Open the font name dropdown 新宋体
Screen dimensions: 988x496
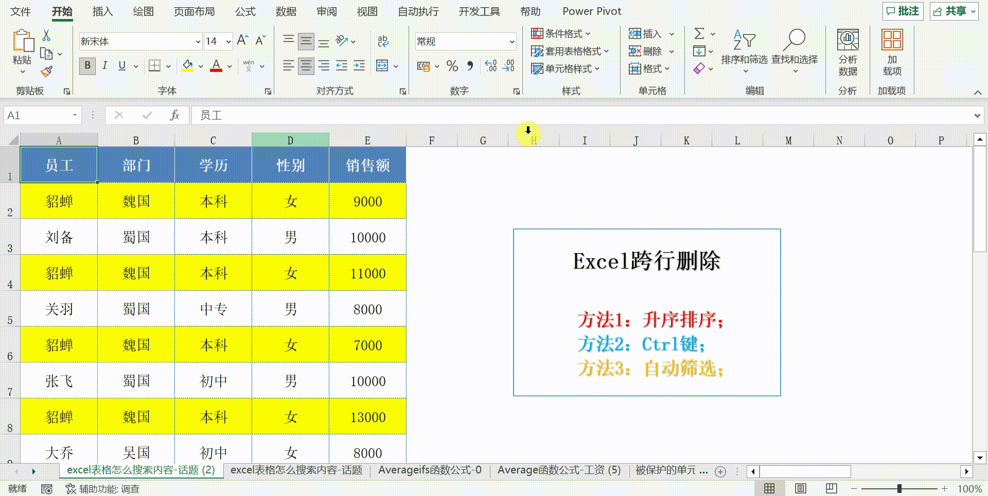(x=198, y=41)
